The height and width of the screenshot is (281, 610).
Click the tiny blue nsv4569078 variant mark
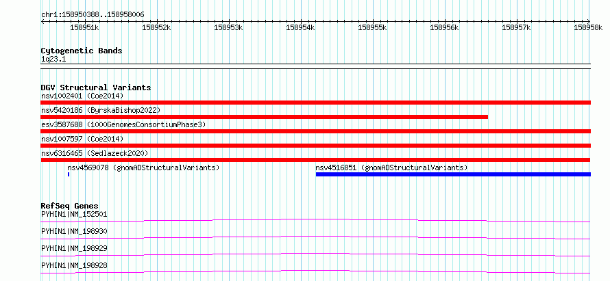[69, 174]
